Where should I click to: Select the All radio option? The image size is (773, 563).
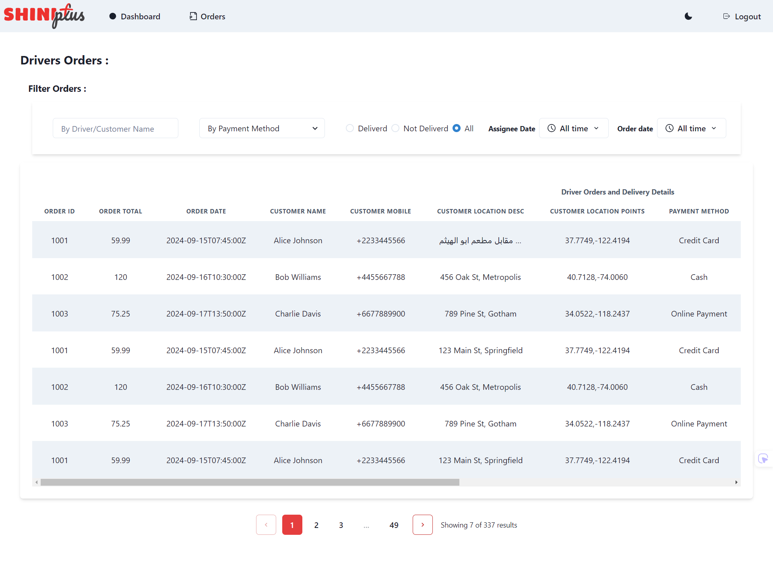tap(457, 128)
